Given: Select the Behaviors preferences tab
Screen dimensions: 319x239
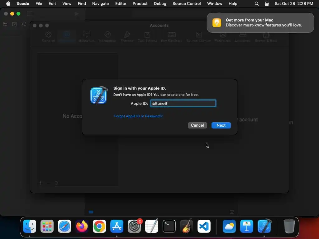Looking at the screenshot, I should tap(87, 37).
